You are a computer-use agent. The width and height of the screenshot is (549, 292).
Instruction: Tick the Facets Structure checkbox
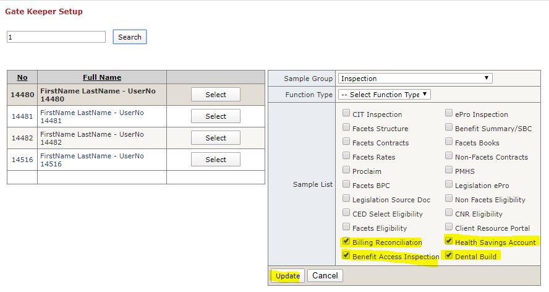click(346, 128)
